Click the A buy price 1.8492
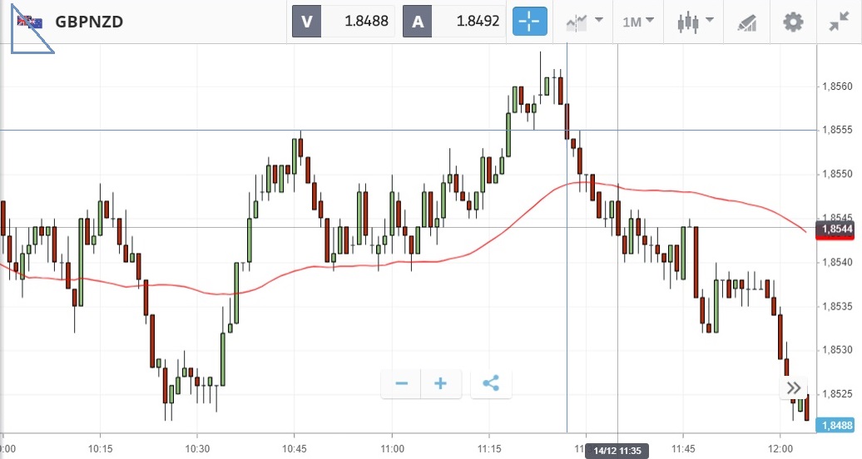The width and height of the screenshot is (862, 459). tap(453, 22)
